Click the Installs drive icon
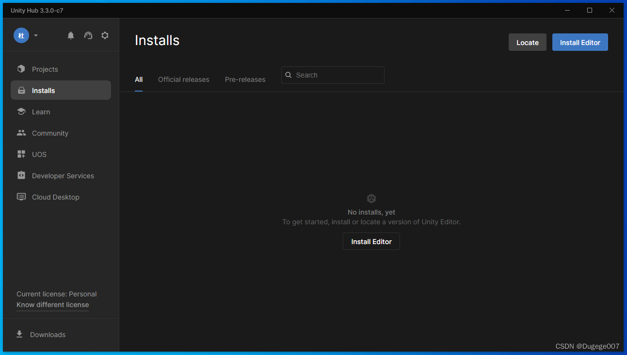The height and width of the screenshot is (355, 627). [21, 91]
